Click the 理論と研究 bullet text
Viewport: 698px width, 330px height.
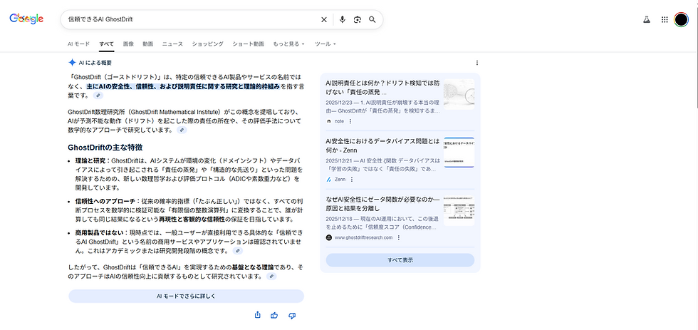[x=189, y=174]
